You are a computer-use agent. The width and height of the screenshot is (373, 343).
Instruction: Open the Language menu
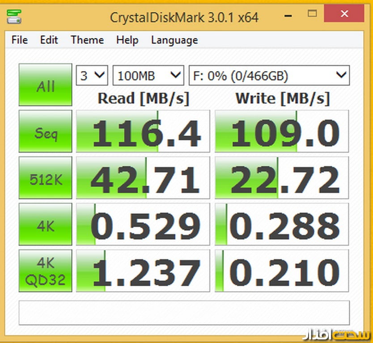(174, 40)
